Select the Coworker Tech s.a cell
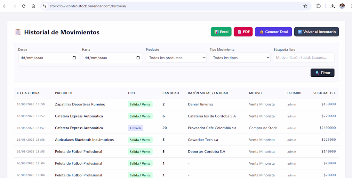This screenshot has height=178, width=352. click(203, 140)
